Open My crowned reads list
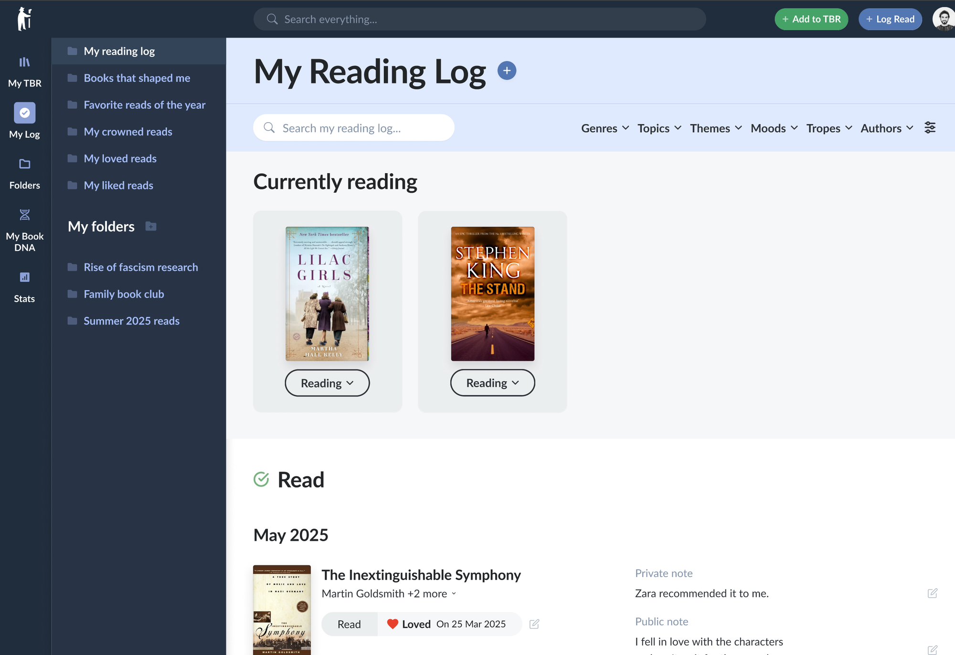Image resolution: width=955 pixels, height=655 pixels. point(128,131)
